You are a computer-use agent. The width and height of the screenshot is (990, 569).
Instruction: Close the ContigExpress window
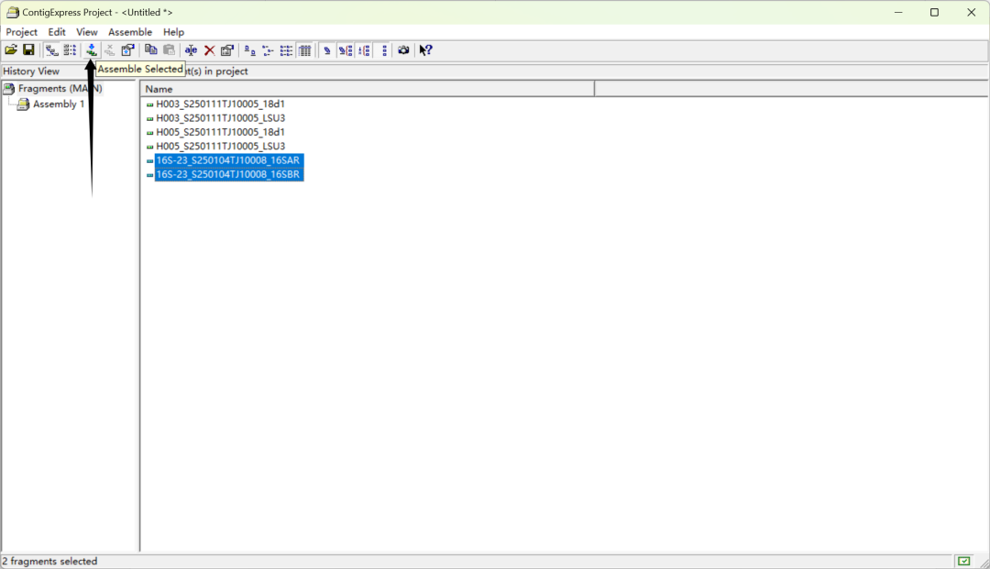click(971, 12)
